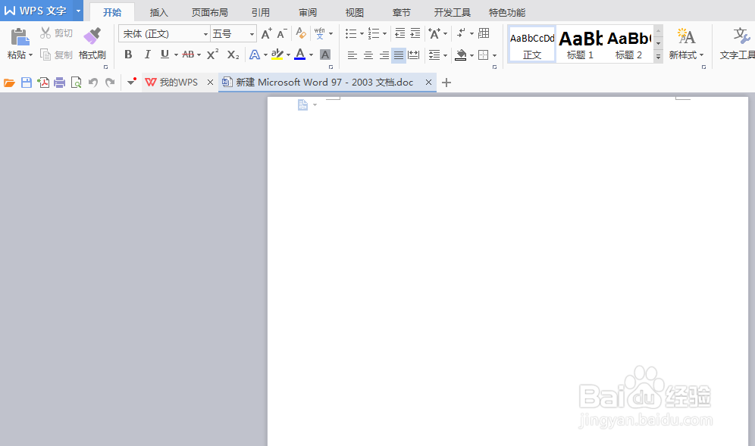
Task: Click the phonetic guide wén icon
Action: pos(319,33)
